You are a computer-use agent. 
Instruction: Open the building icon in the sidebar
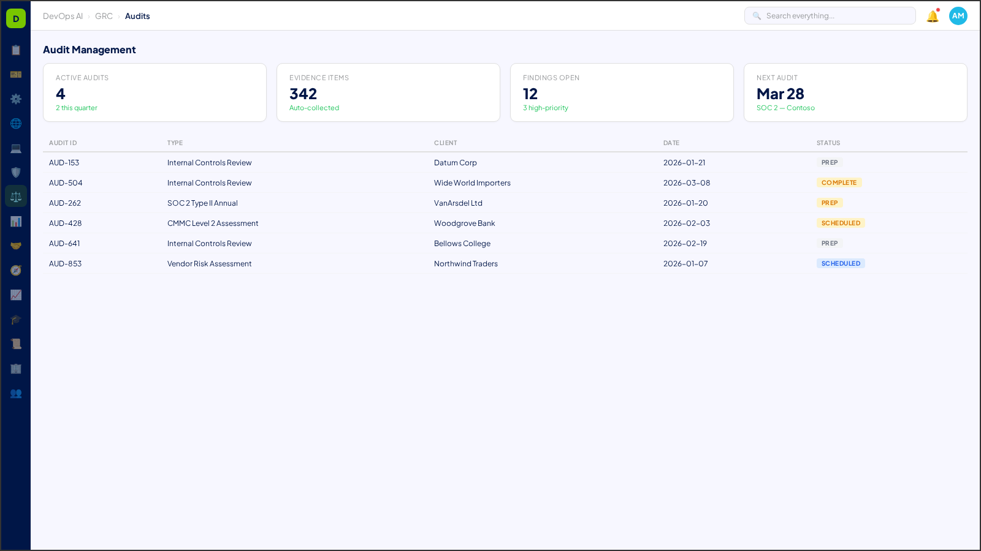click(x=16, y=369)
